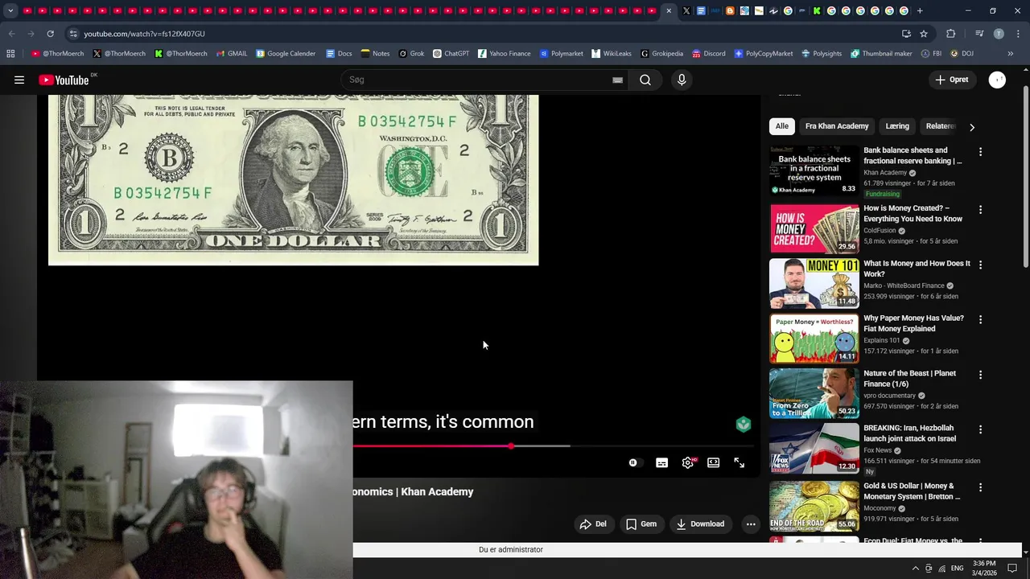Click the browser Back arrow
The image size is (1030, 579).
pos(11,34)
